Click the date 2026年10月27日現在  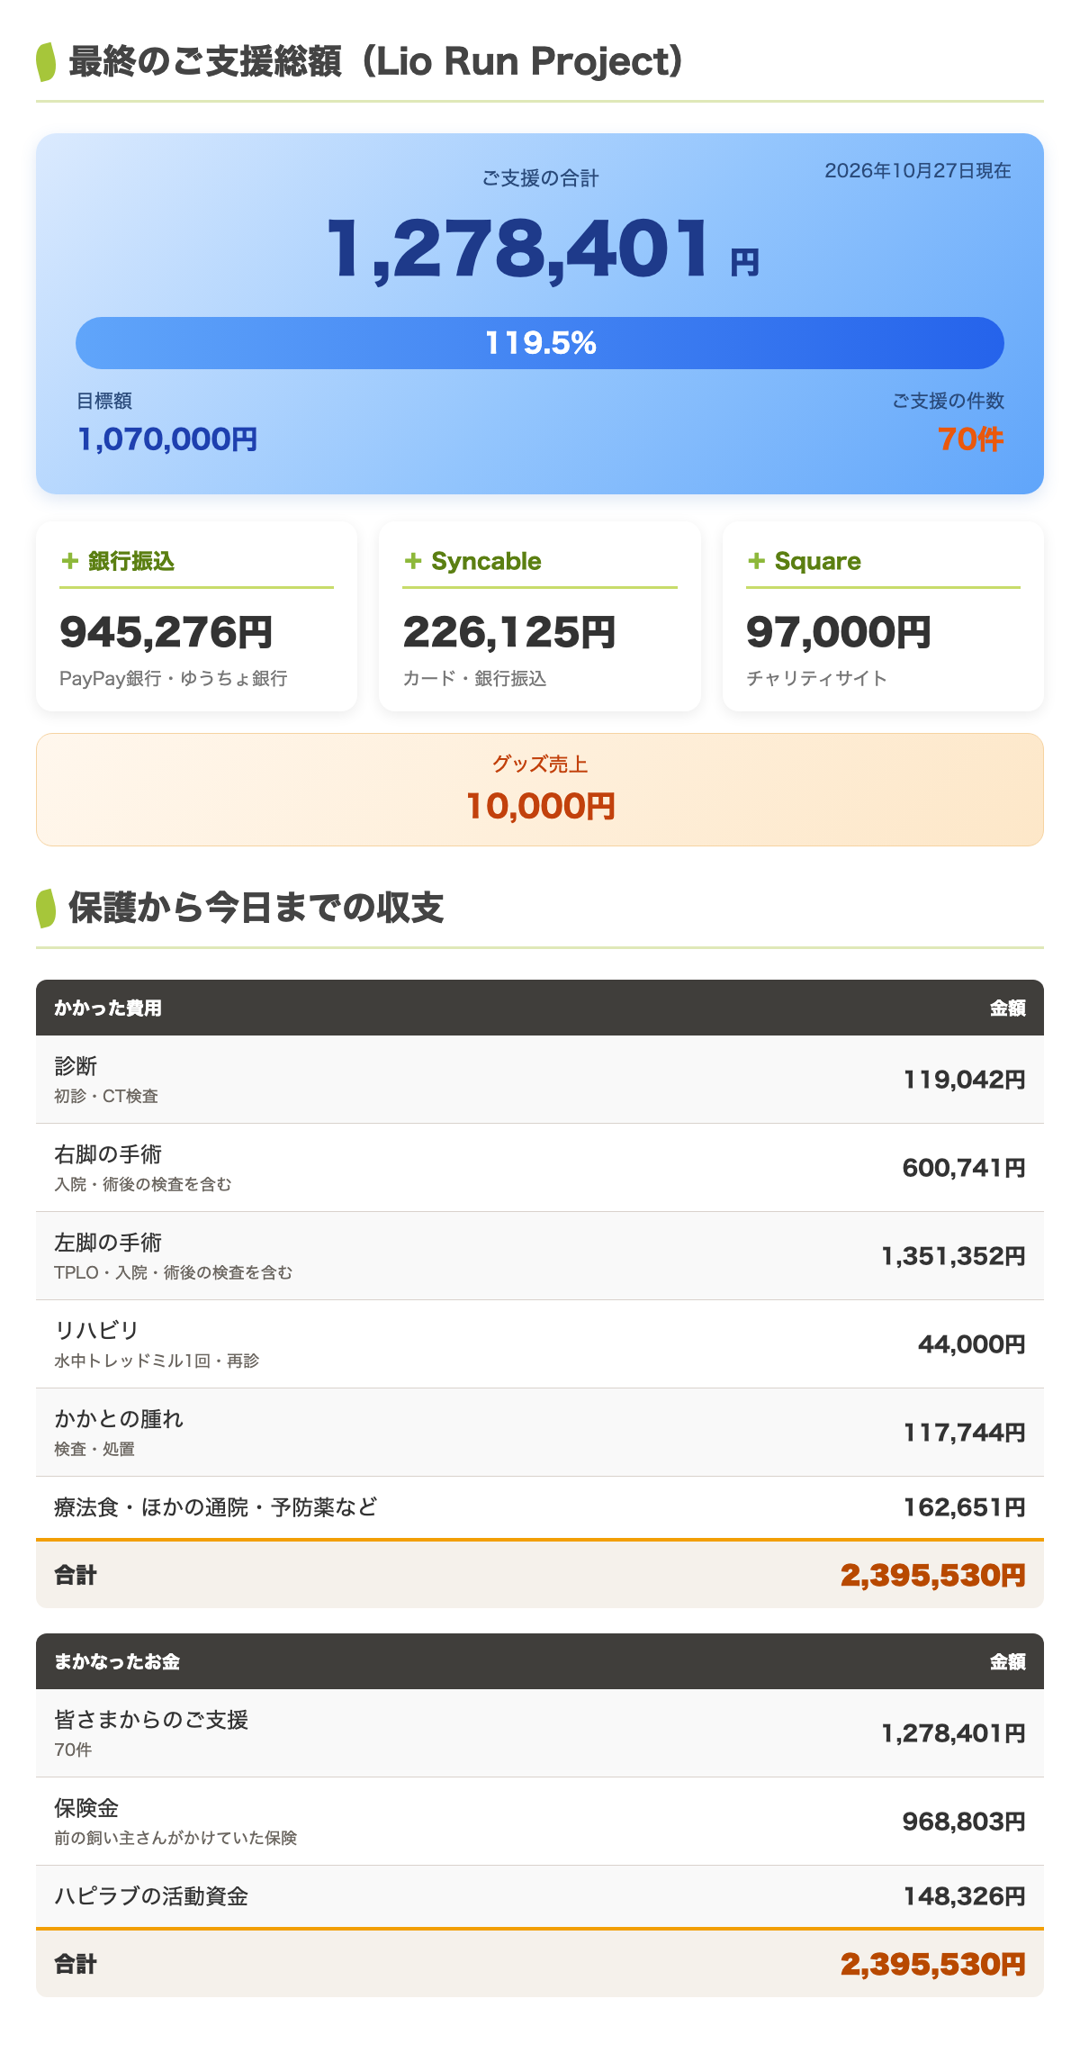918,171
